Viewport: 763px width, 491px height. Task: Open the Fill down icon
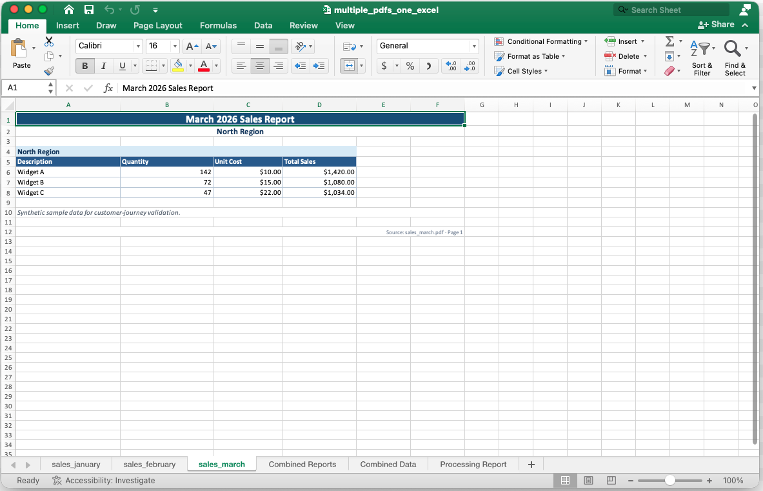(669, 56)
